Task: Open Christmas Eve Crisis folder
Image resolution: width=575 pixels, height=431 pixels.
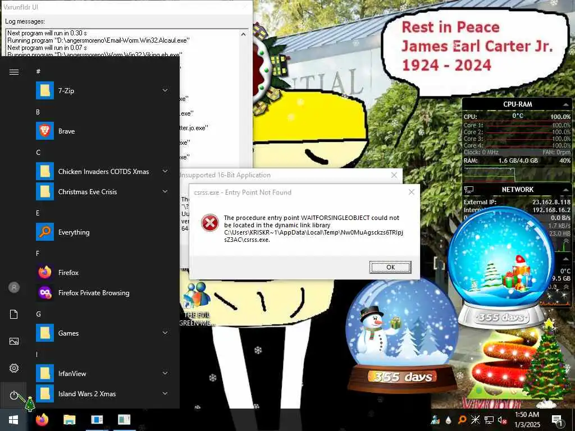Action: tap(103, 192)
